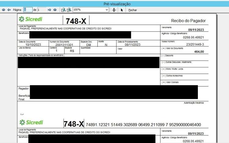229x143 pixels.
Task: Open the 100% zoom level dropdown
Action: [x=91, y=10]
